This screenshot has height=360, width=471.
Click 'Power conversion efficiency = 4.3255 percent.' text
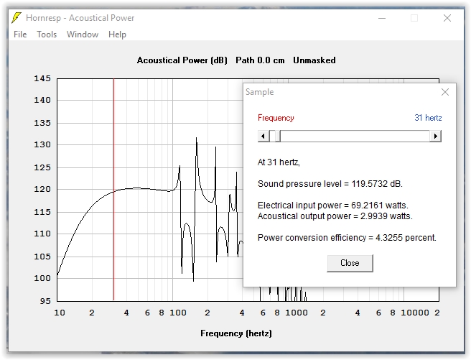coord(347,238)
